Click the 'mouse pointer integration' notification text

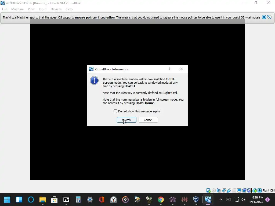click(95, 17)
